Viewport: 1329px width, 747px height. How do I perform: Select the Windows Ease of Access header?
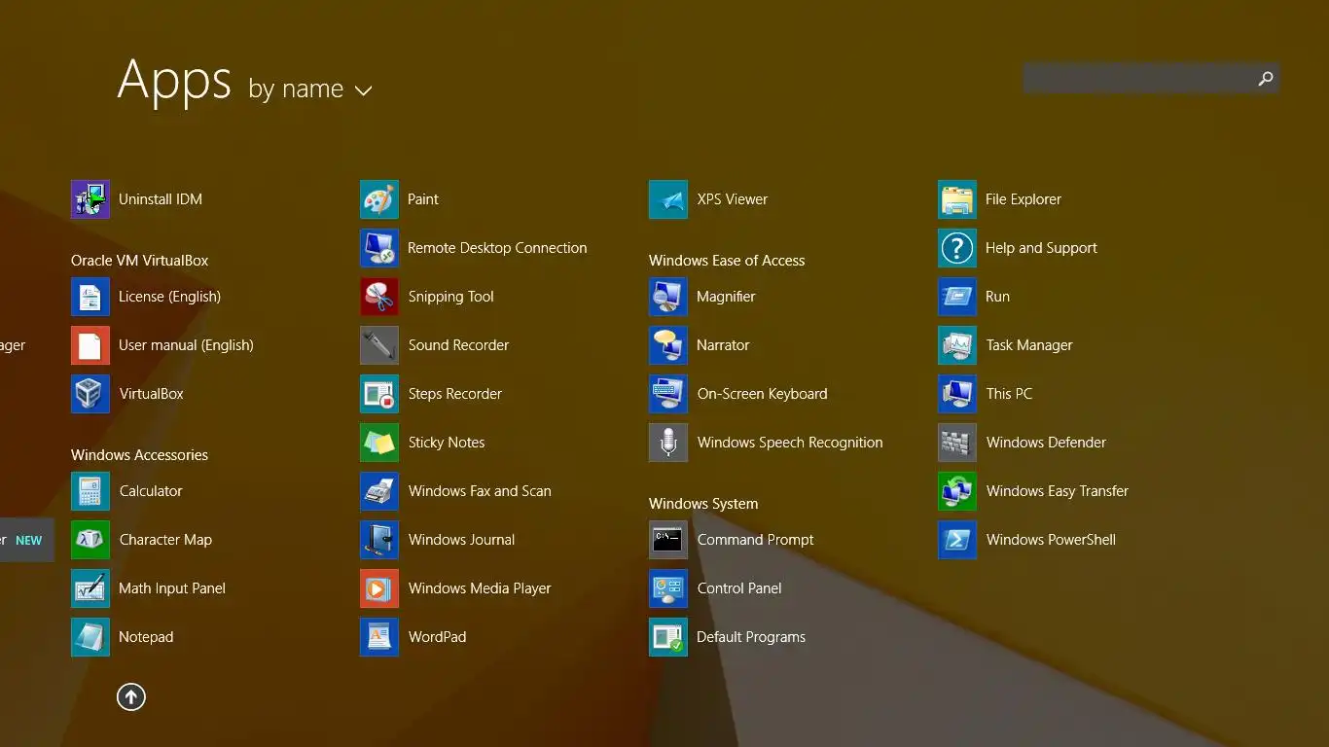tap(727, 261)
